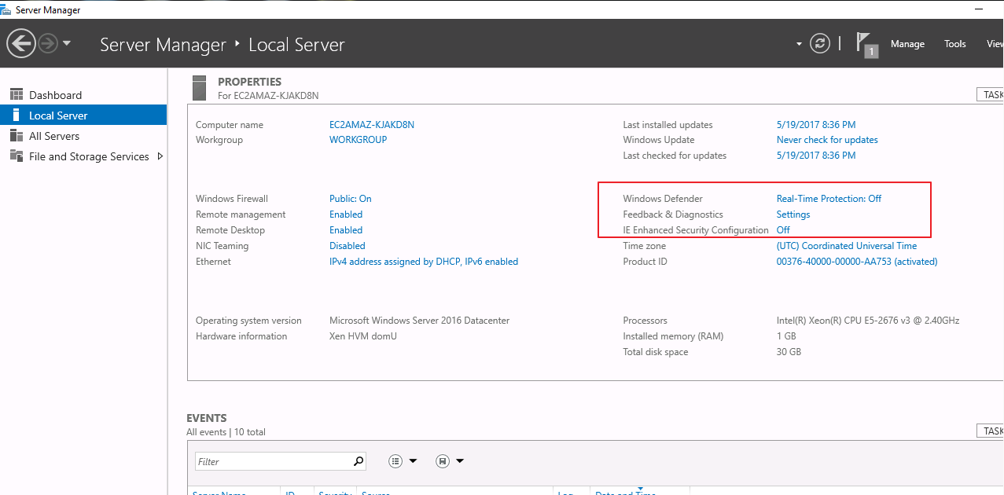Click the forward navigation arrow

(48, 43)
